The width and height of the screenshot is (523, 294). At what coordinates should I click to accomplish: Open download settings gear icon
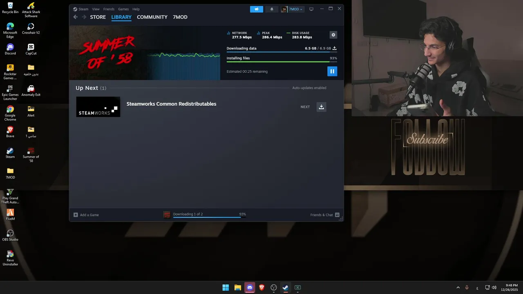[333, 35]
